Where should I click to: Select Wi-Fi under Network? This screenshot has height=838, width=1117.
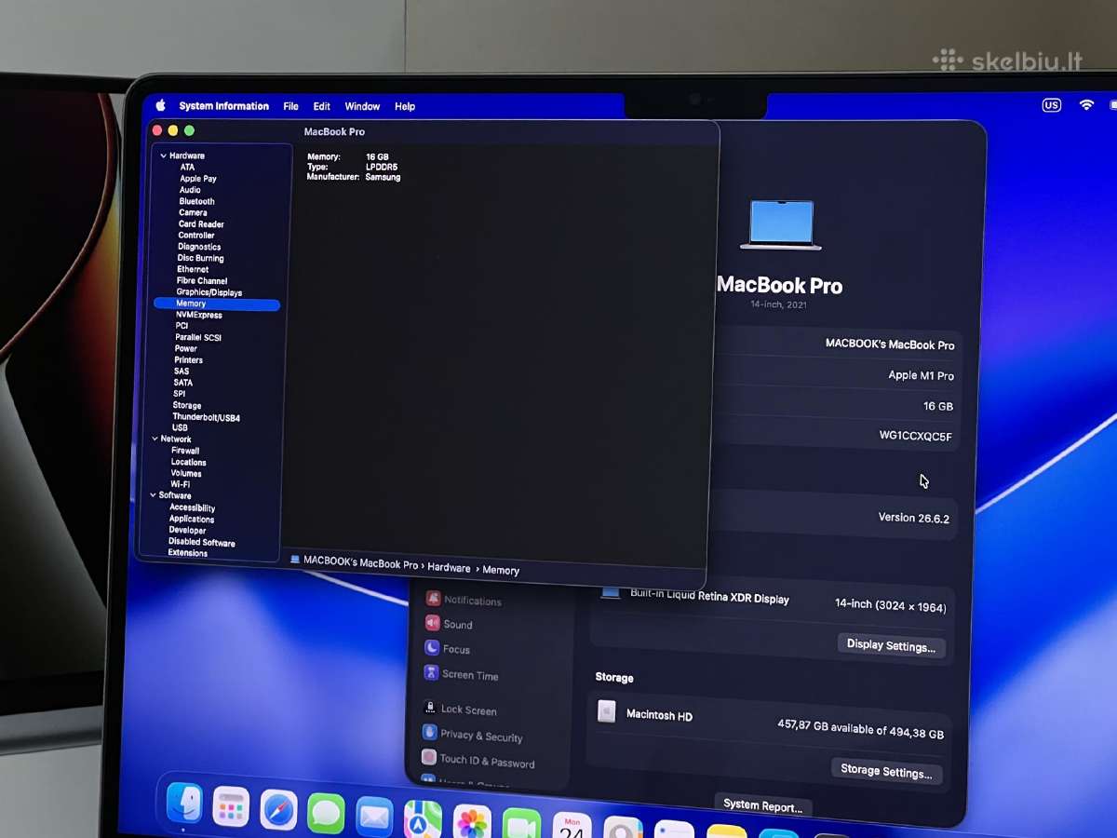[181, 484]
